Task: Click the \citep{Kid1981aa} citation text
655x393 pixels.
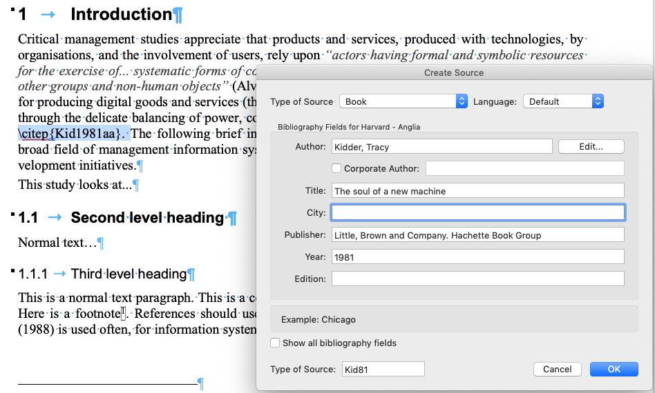Action: [69, 133]
